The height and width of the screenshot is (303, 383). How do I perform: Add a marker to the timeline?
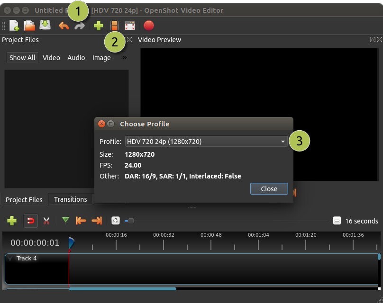pyautogui.click(x=65, y=221)
